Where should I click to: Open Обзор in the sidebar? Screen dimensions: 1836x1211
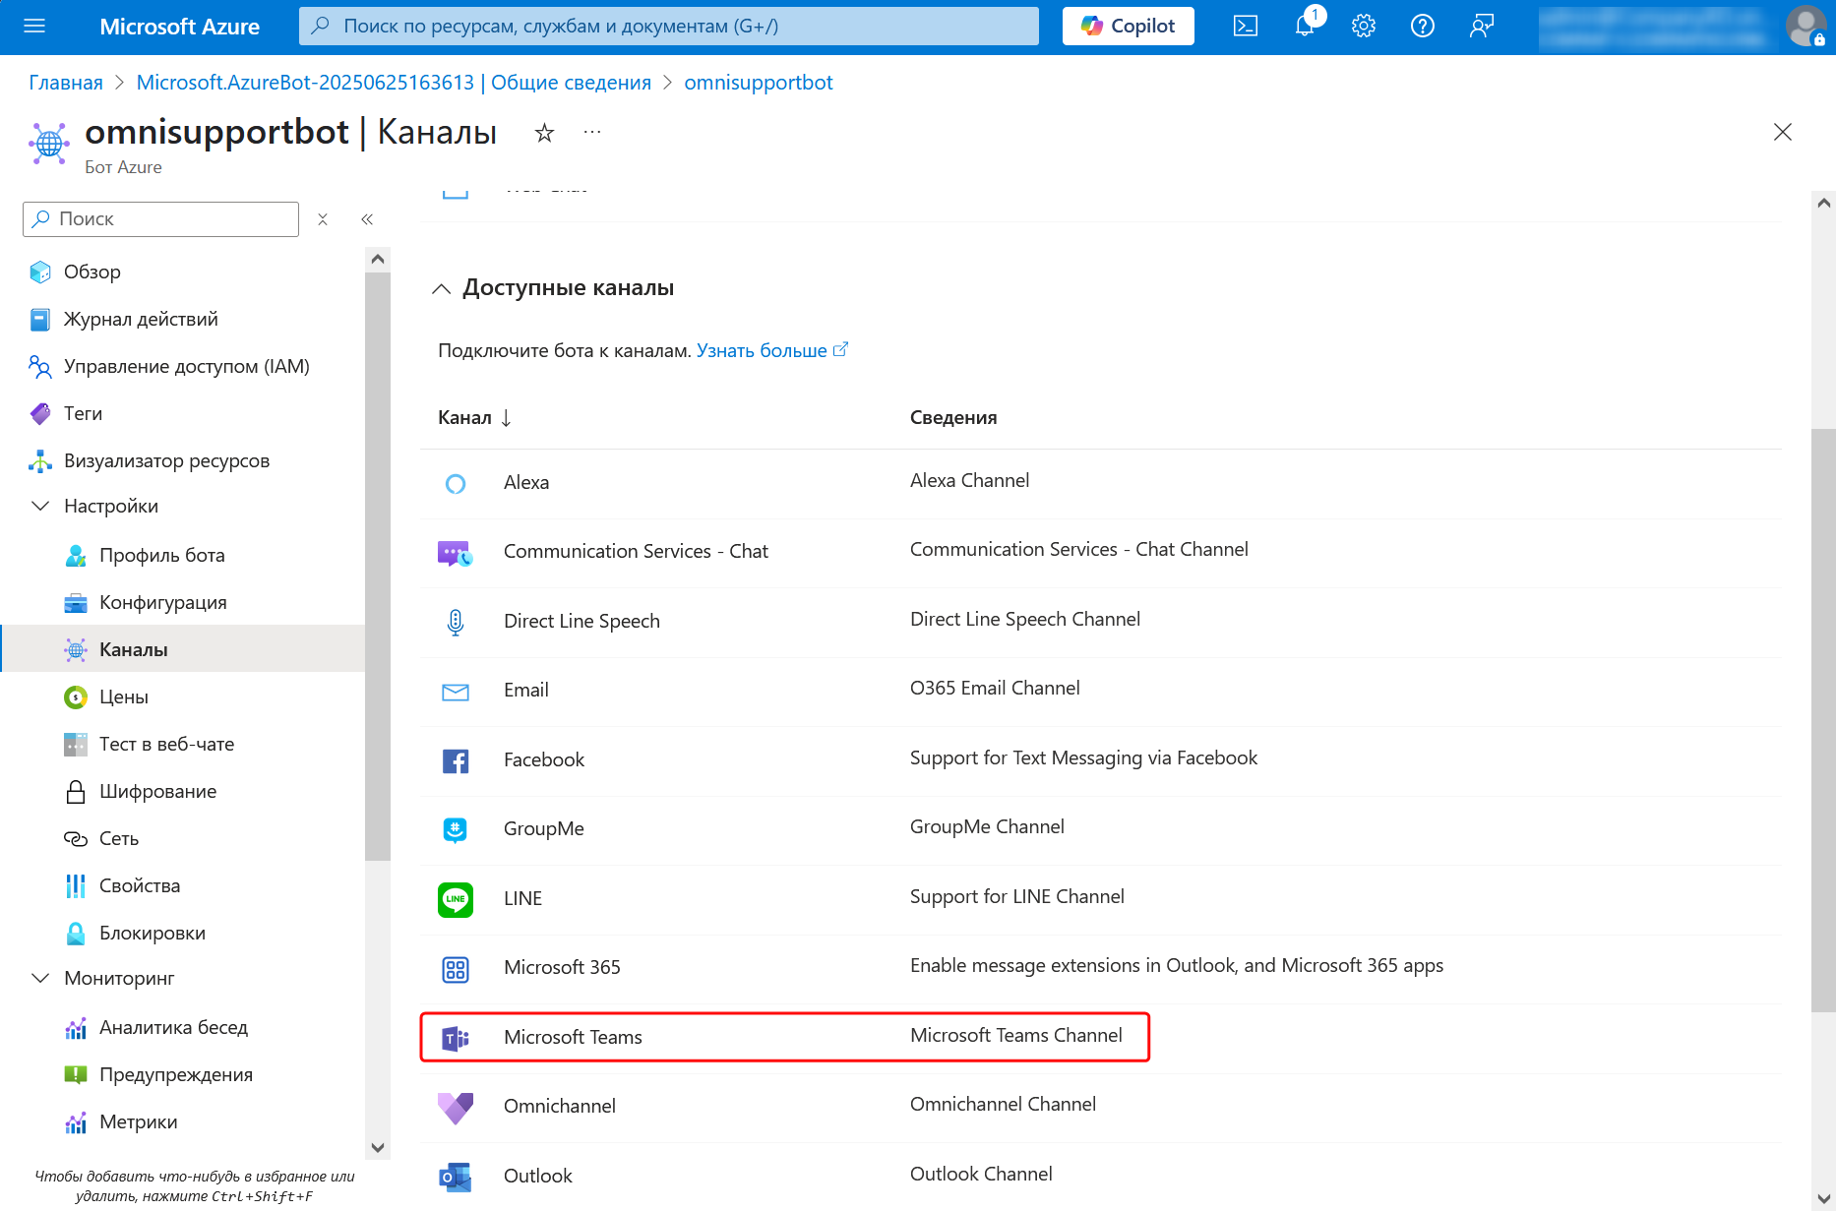pos(92,272)
